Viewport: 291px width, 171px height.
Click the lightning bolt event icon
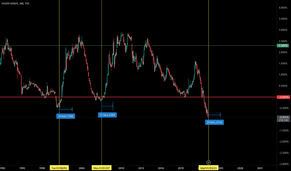click(x=208, y=163)
